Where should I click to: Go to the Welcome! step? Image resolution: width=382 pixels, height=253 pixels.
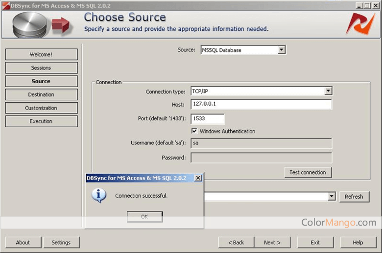point(42,54)
